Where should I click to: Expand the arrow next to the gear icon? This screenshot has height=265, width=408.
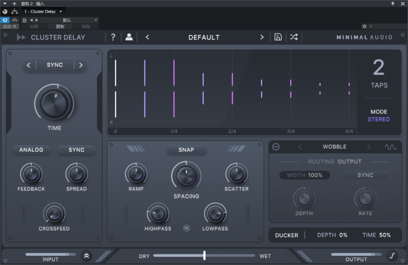tap(371, 26)
